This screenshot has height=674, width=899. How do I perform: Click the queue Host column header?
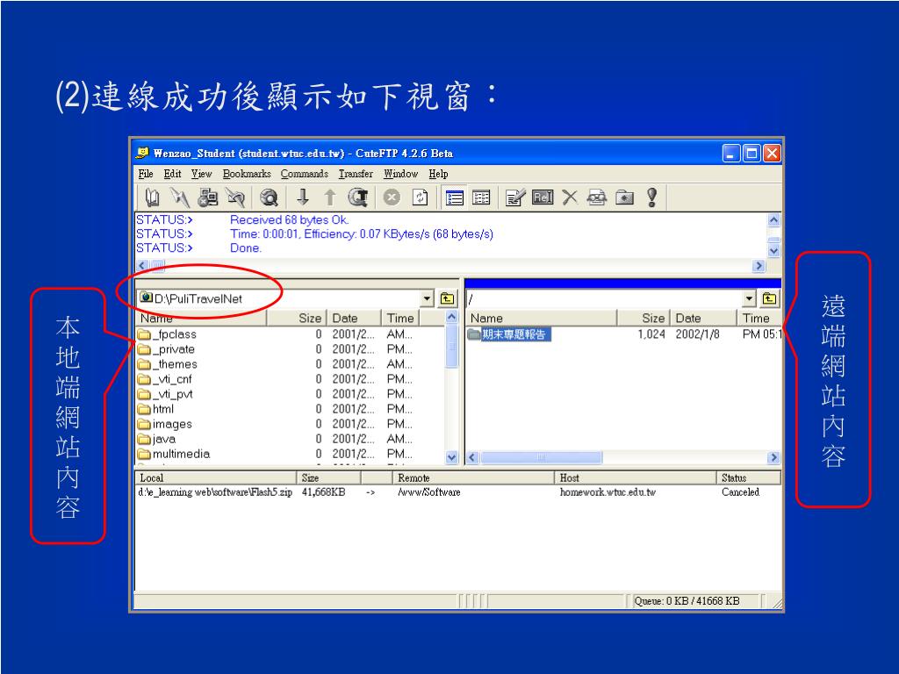point(635,477)
